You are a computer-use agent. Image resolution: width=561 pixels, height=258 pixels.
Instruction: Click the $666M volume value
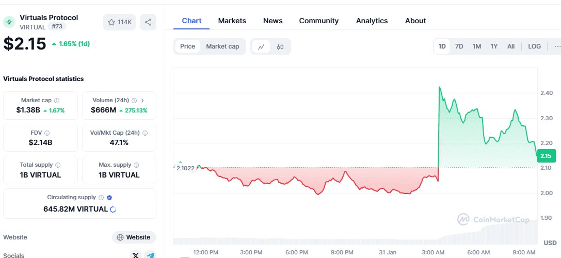click(x=103, y=110)
